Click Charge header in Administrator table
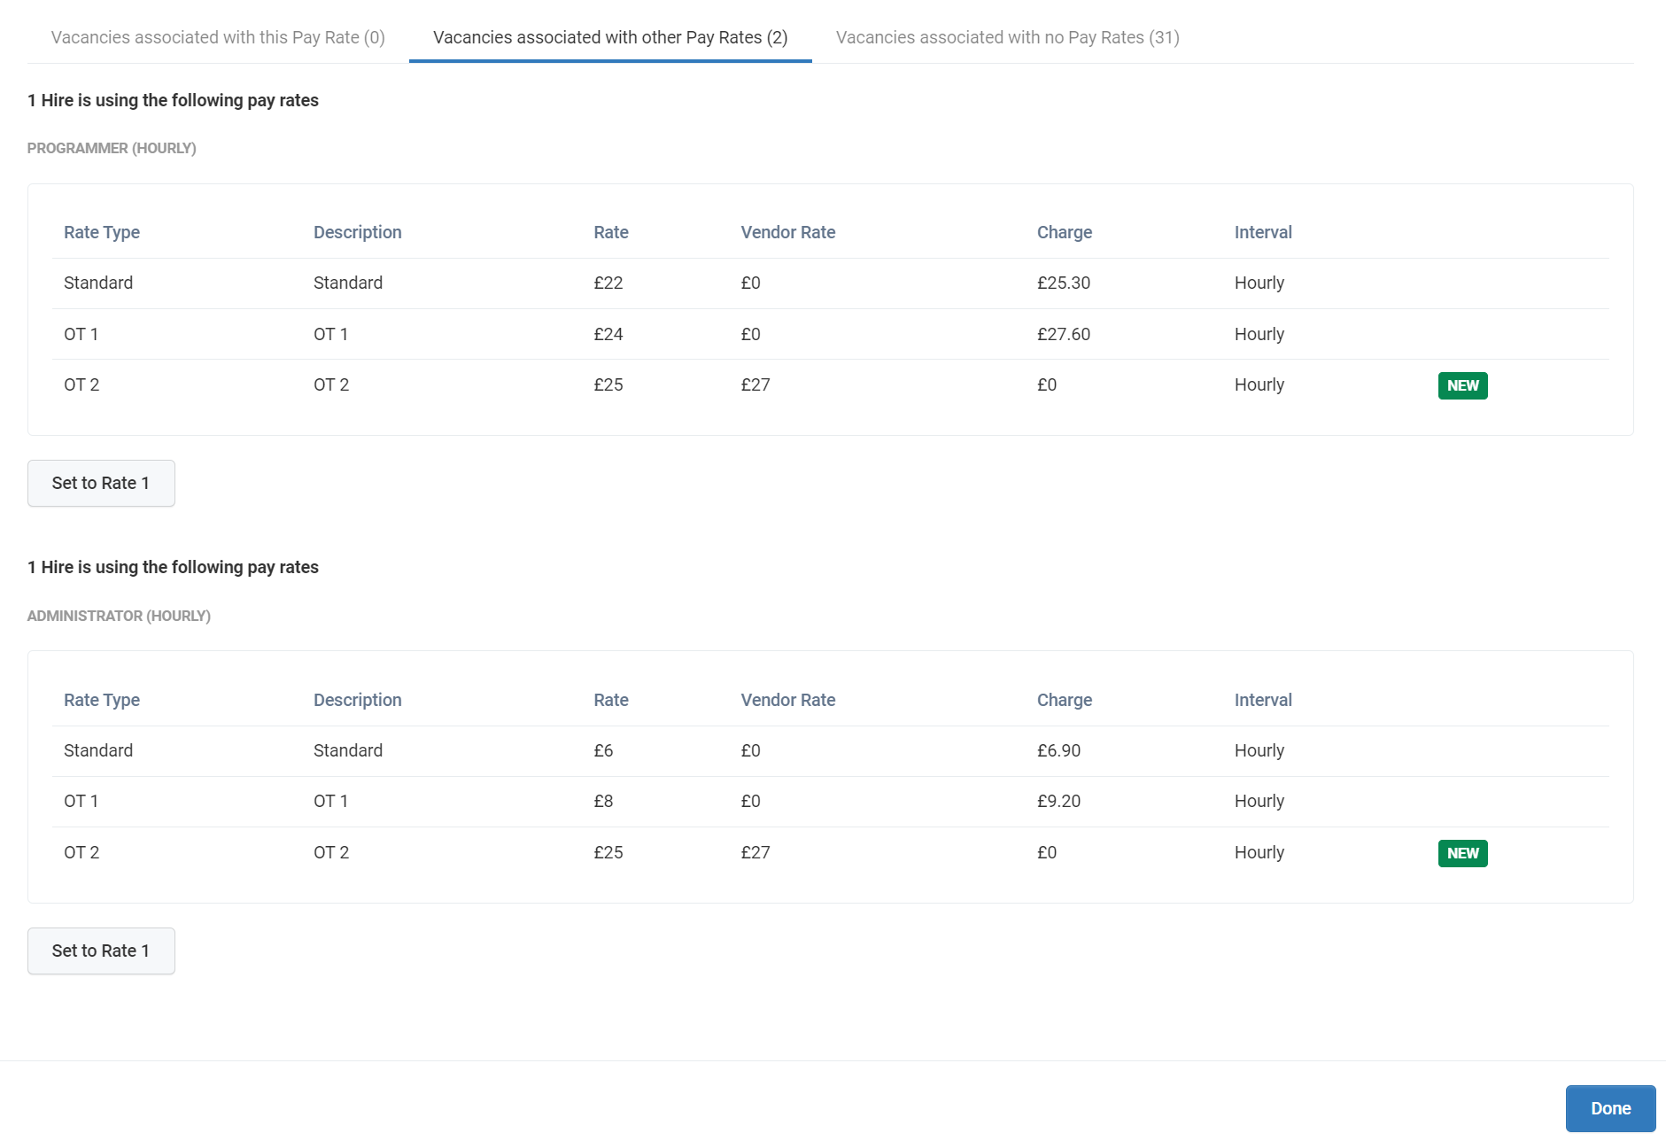 1065,700
